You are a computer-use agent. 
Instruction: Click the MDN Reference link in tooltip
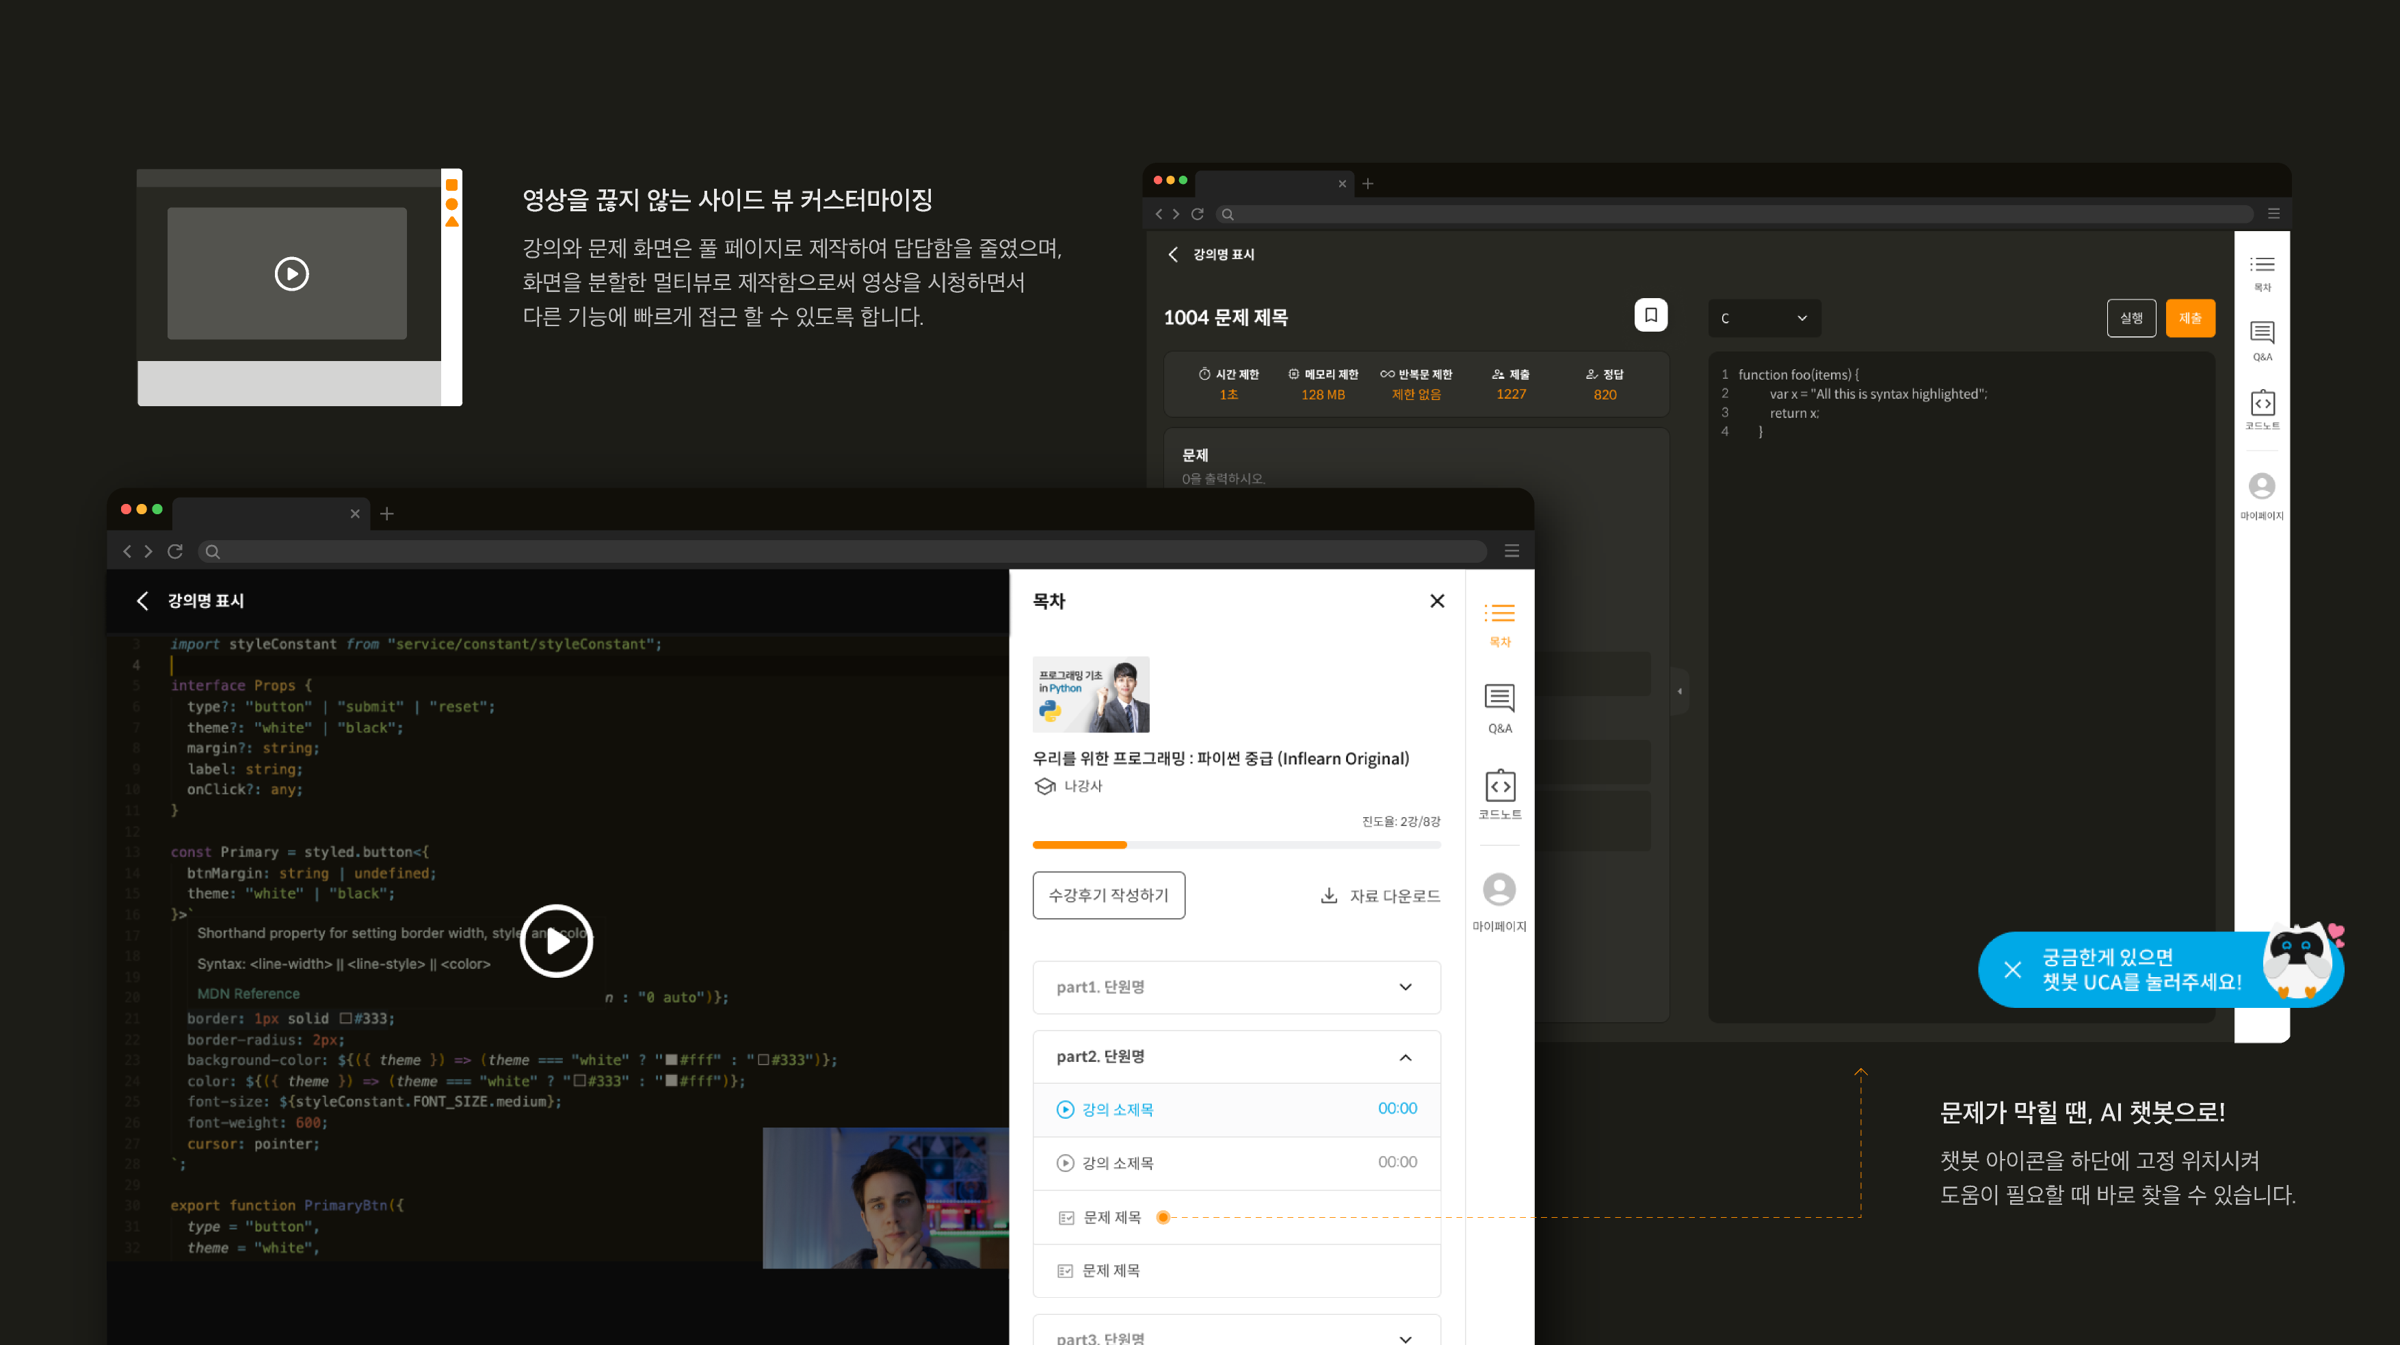pyautogui.click(x=249, y=994)
